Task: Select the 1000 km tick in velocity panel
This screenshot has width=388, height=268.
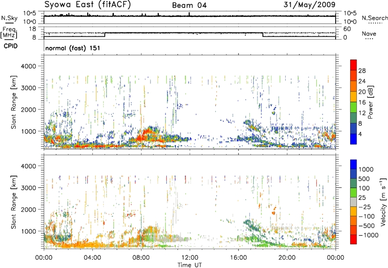Action: tap(28, 231)
